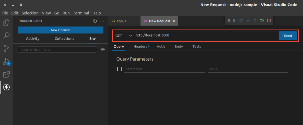
Task: Step into in debug toolbar
Action: tap(248, 21)
